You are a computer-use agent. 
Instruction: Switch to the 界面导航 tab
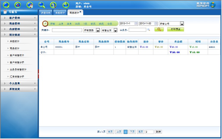pyautogui.click(x=45, y=13)
